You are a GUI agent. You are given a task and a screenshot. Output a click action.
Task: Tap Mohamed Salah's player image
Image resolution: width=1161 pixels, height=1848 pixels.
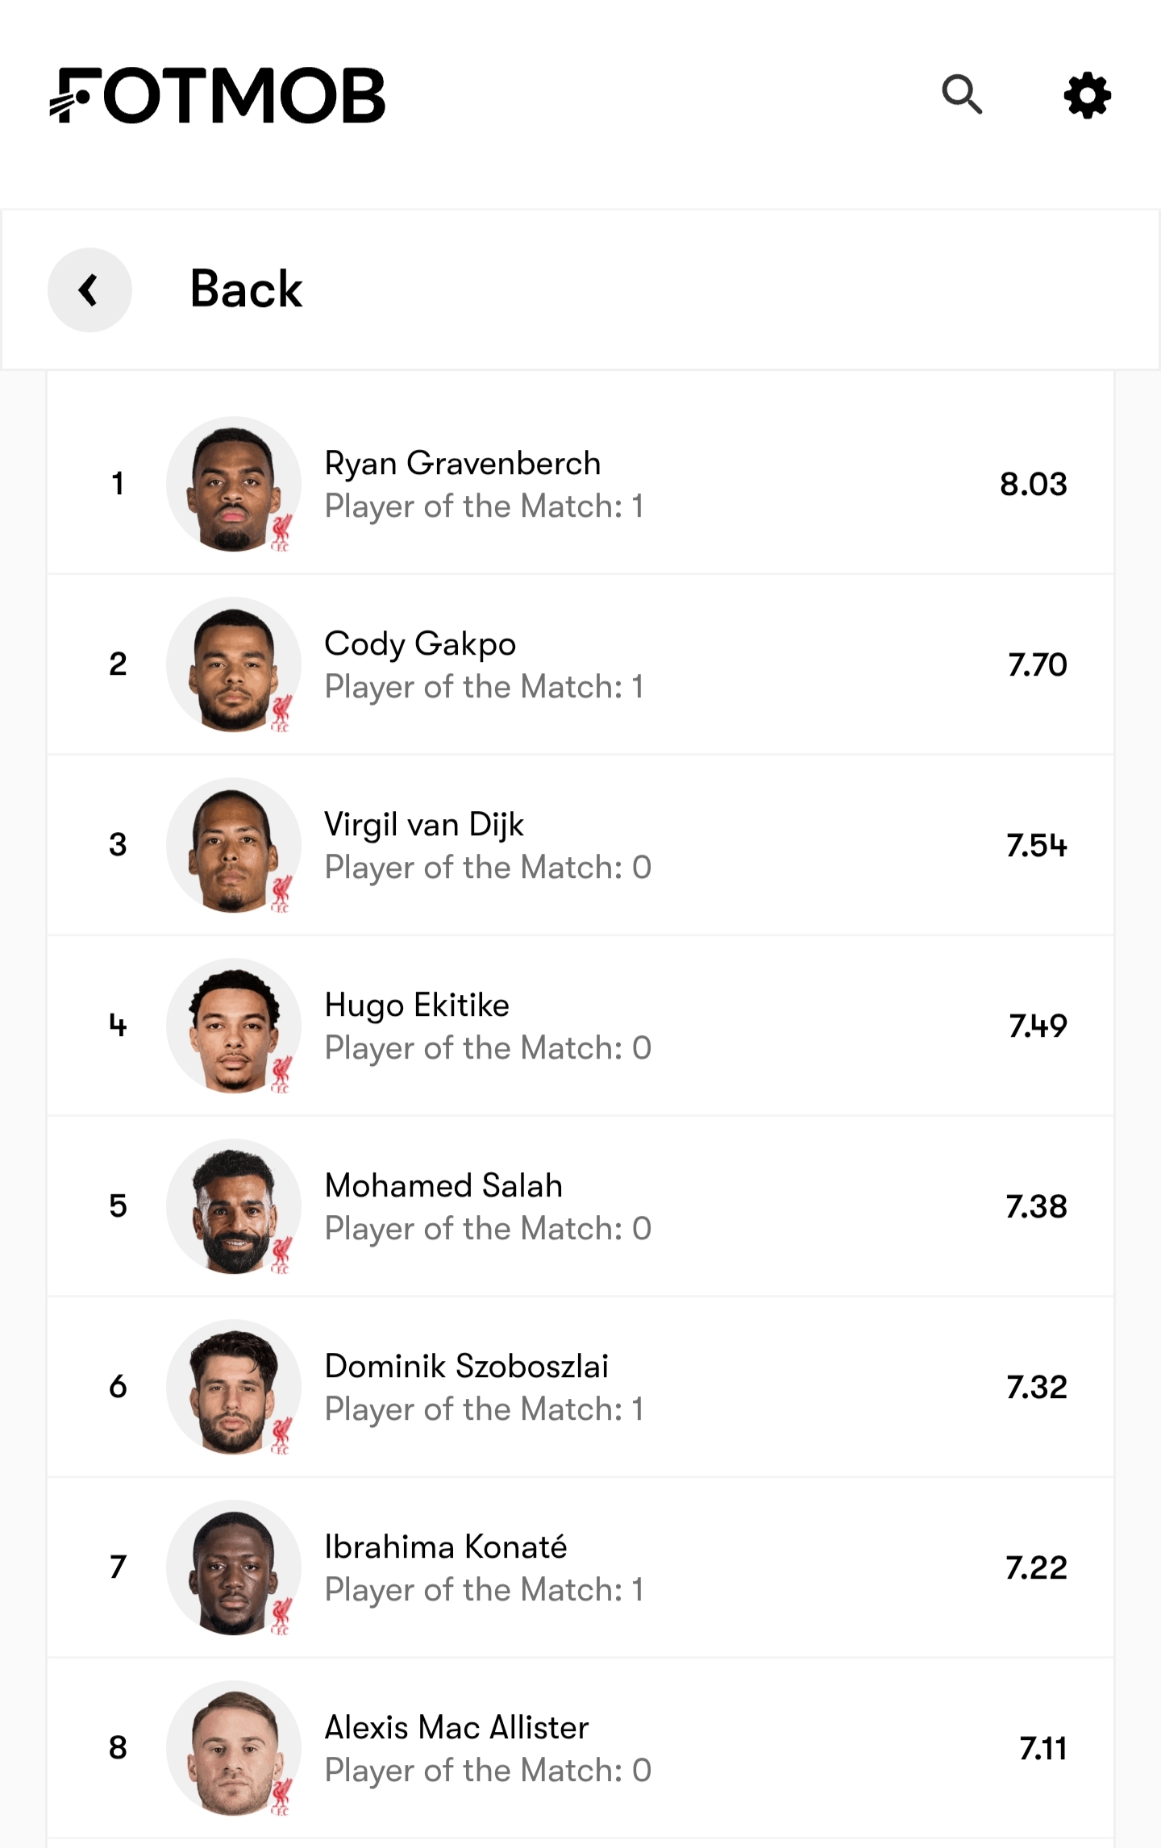234,1206
